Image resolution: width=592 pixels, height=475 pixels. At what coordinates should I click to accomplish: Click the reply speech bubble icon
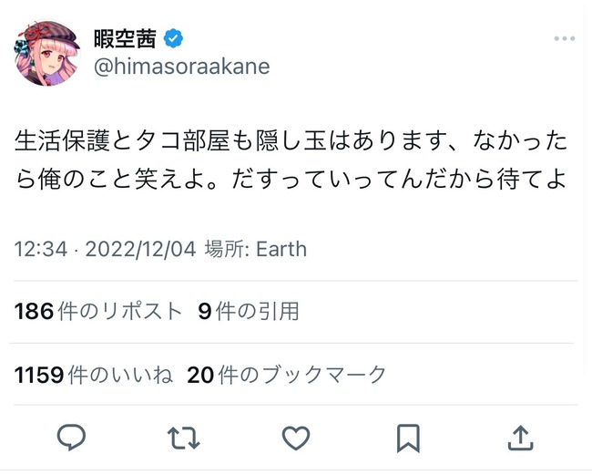pos(71,439)
